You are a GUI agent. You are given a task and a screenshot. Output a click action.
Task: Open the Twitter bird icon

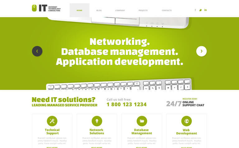coord(200,10)
